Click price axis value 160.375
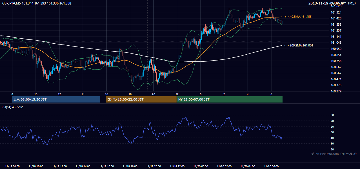Image resolution: width=360 pixels, height=169 pixels. [x=336, y=85]
